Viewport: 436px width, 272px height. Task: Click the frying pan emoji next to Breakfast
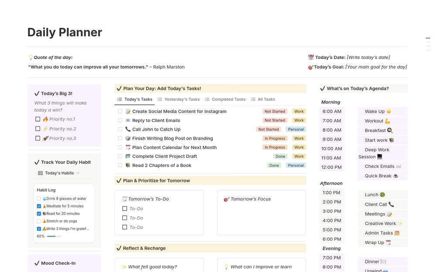click(390, 130)
